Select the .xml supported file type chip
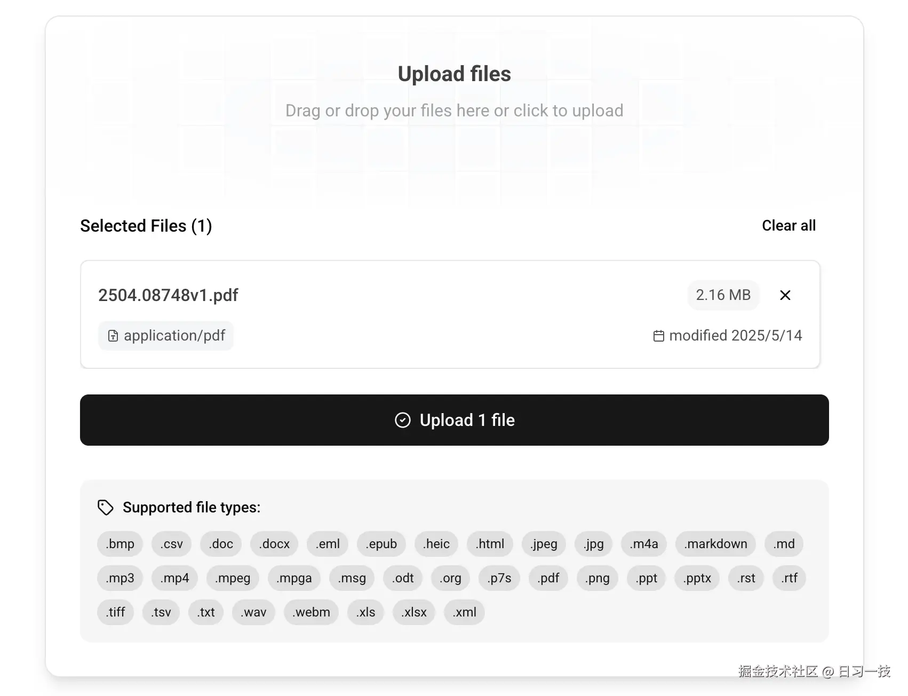 [x=464, y=612]
